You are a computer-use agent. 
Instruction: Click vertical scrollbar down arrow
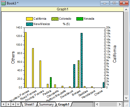(x=126, y=98)
